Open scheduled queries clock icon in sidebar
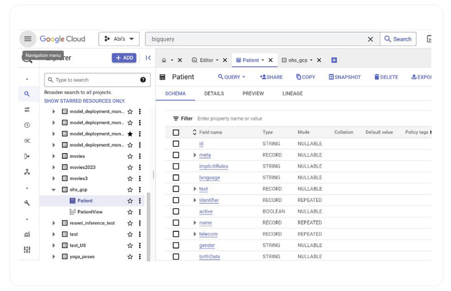The height and width of the screenshot is (291, 451). [x=27, y=125]
